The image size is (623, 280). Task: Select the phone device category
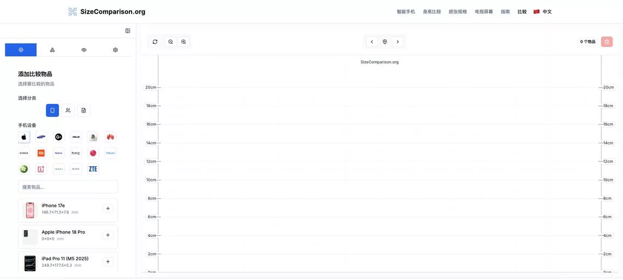click(x=53, y=110)
